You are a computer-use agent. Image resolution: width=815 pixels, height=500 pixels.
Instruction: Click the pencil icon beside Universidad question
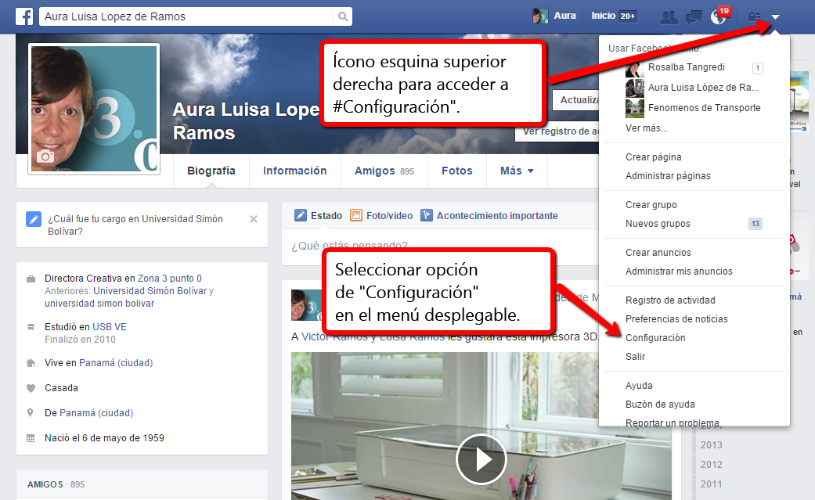click(34, 219)
